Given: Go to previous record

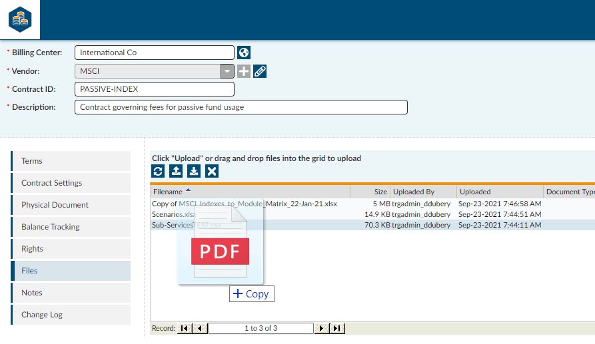Looking at the screenshot, I should click(x=200, y=328).
